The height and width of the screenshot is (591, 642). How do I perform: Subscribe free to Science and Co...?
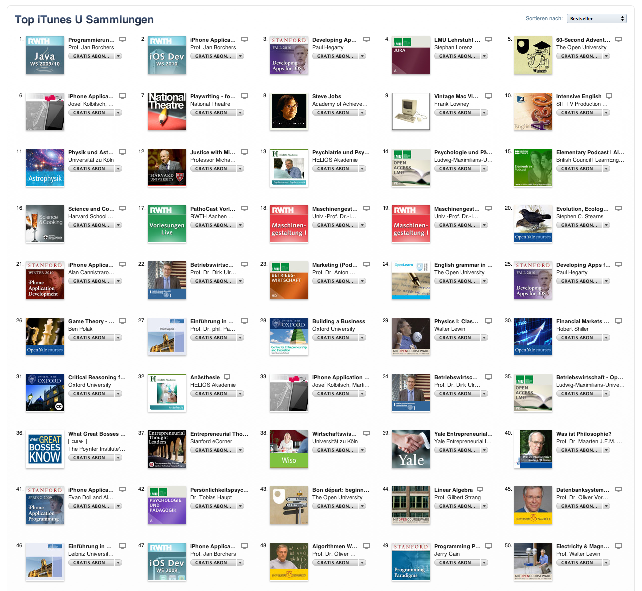point(91,225)
